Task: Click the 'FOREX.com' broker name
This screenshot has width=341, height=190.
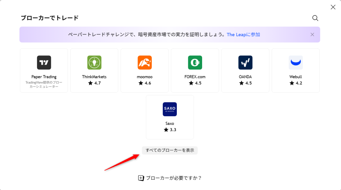Action: [195, 77]
